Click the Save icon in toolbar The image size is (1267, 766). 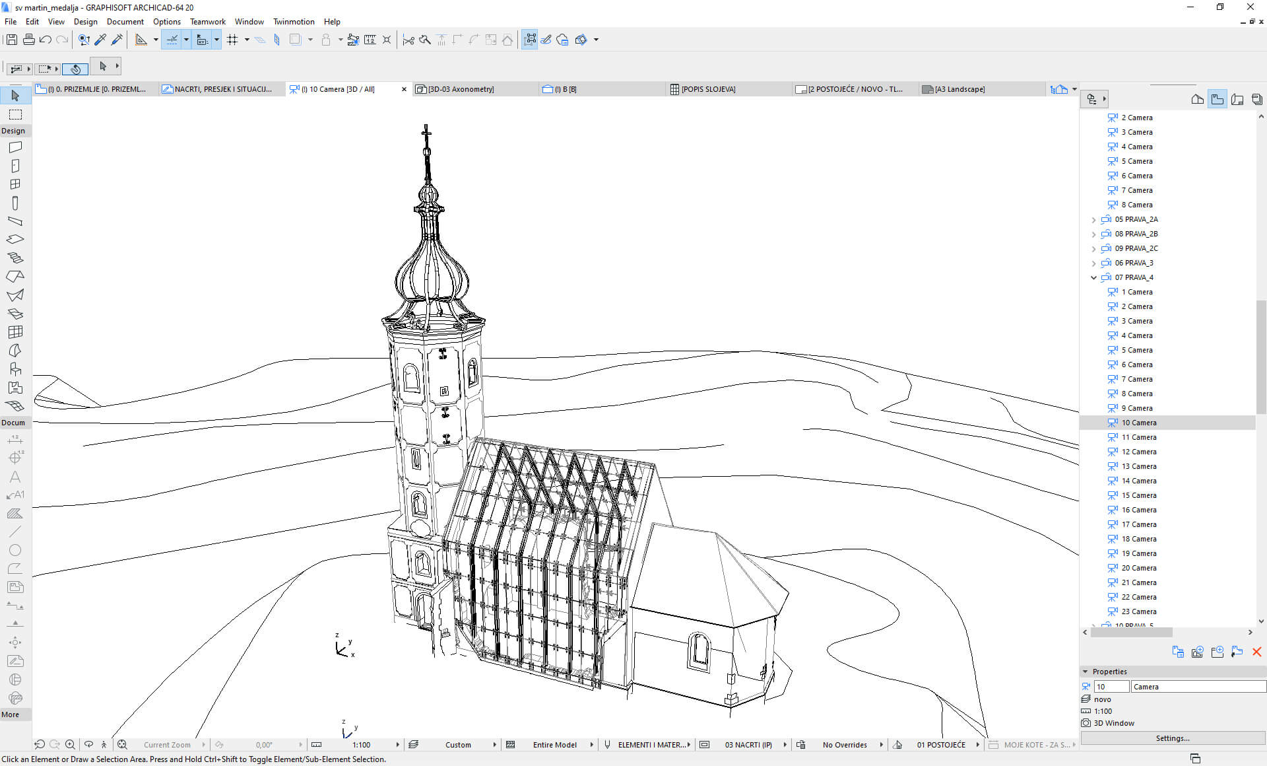pyautogui.click(x=12, y=40)
